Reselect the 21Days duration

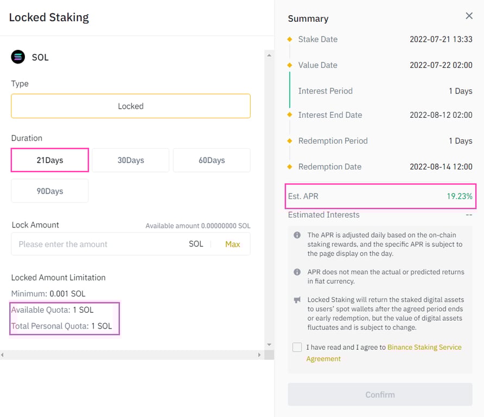click(49, 160)
